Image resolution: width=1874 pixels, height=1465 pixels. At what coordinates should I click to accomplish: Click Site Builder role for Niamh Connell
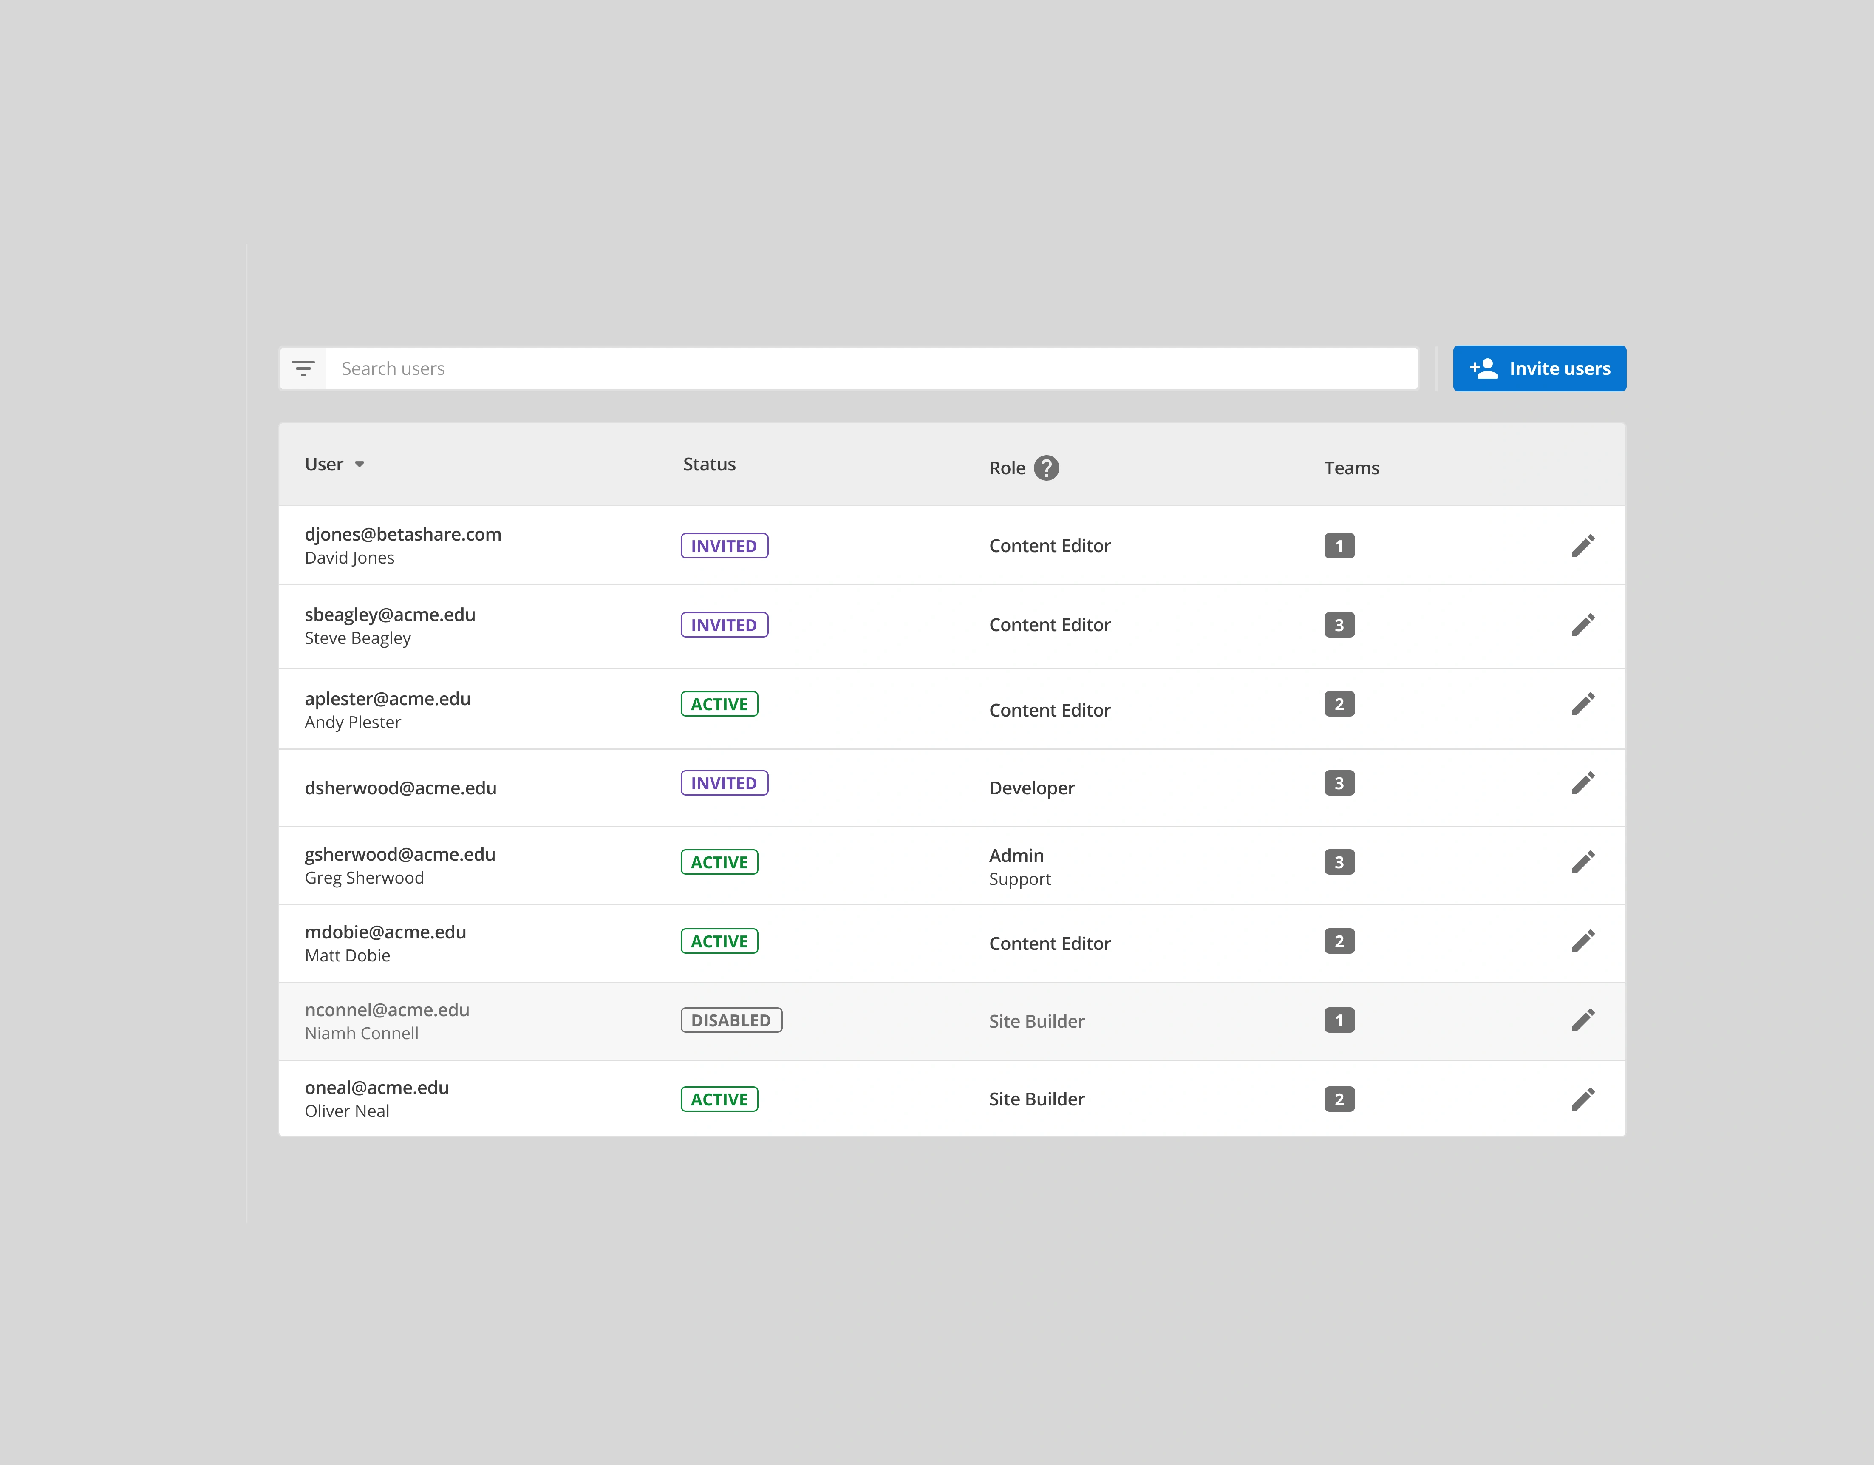tap(1036, 1021)
